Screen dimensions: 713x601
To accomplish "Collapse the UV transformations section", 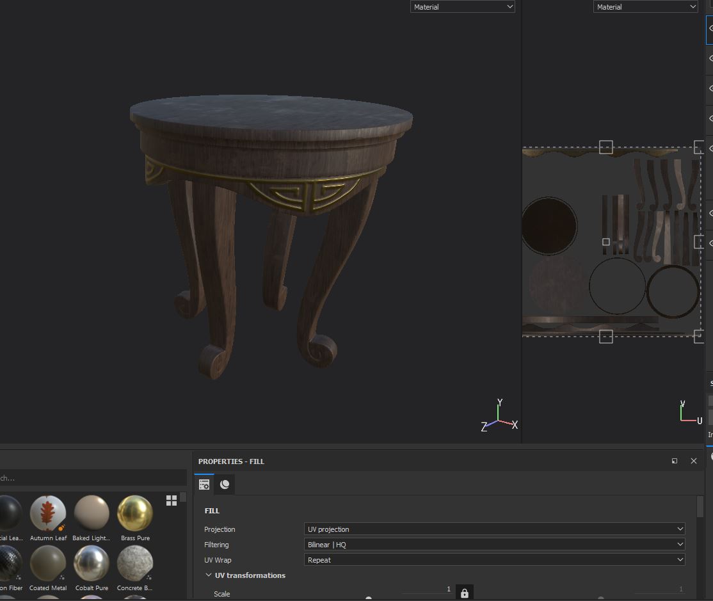I will pyautogui.click(x=209, y=575).
